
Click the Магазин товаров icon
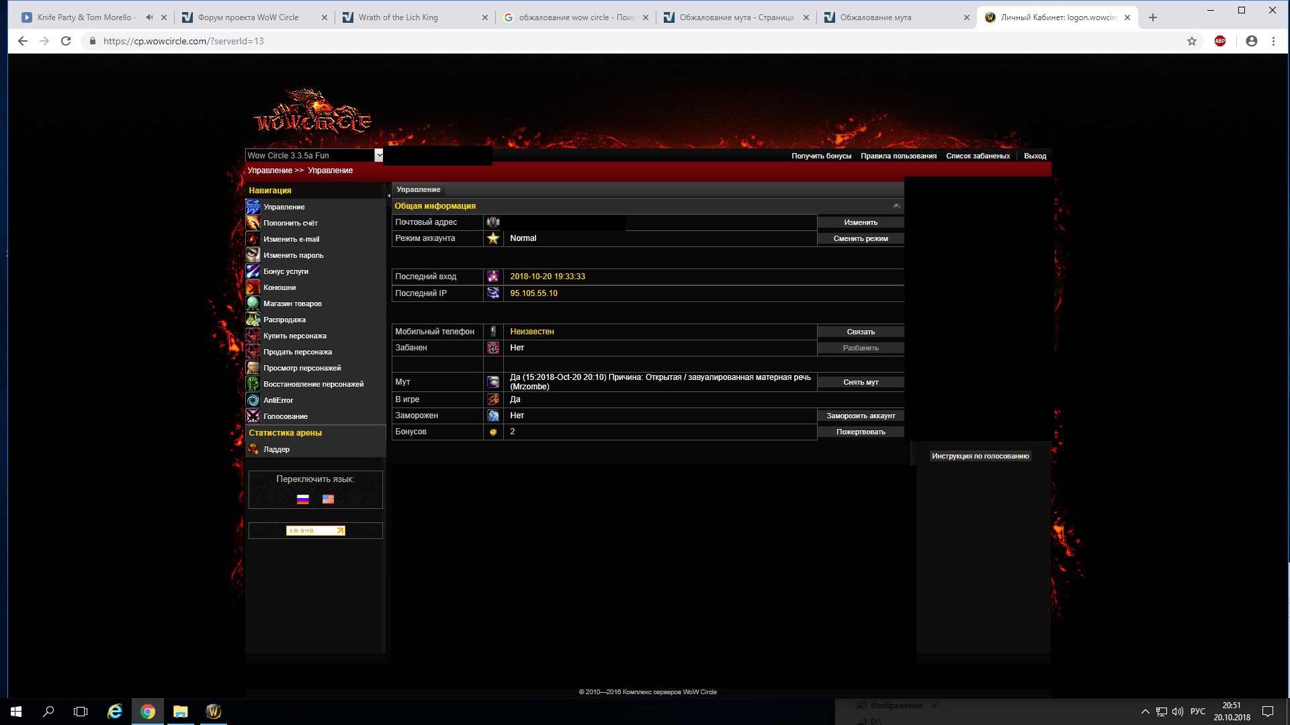click(253, 303)
